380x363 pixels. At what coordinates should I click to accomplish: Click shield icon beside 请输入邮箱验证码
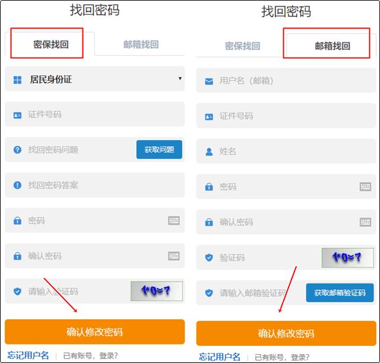coord(209,293)
